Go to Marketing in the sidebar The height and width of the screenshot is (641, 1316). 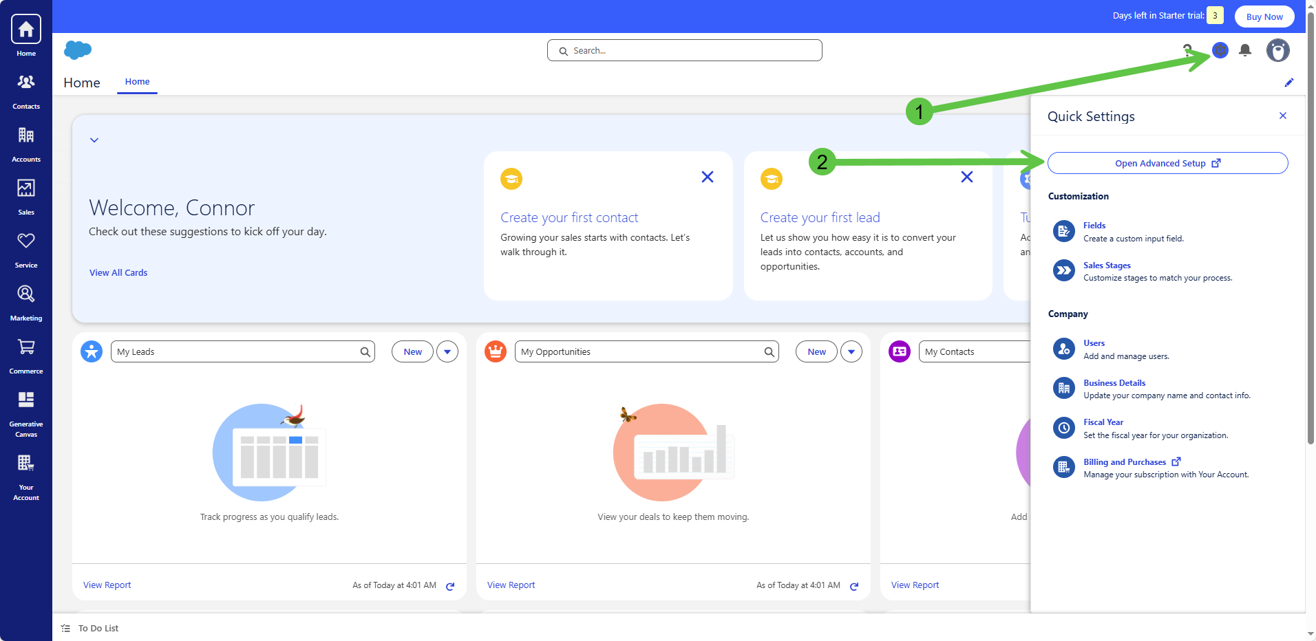click(26, 303)
